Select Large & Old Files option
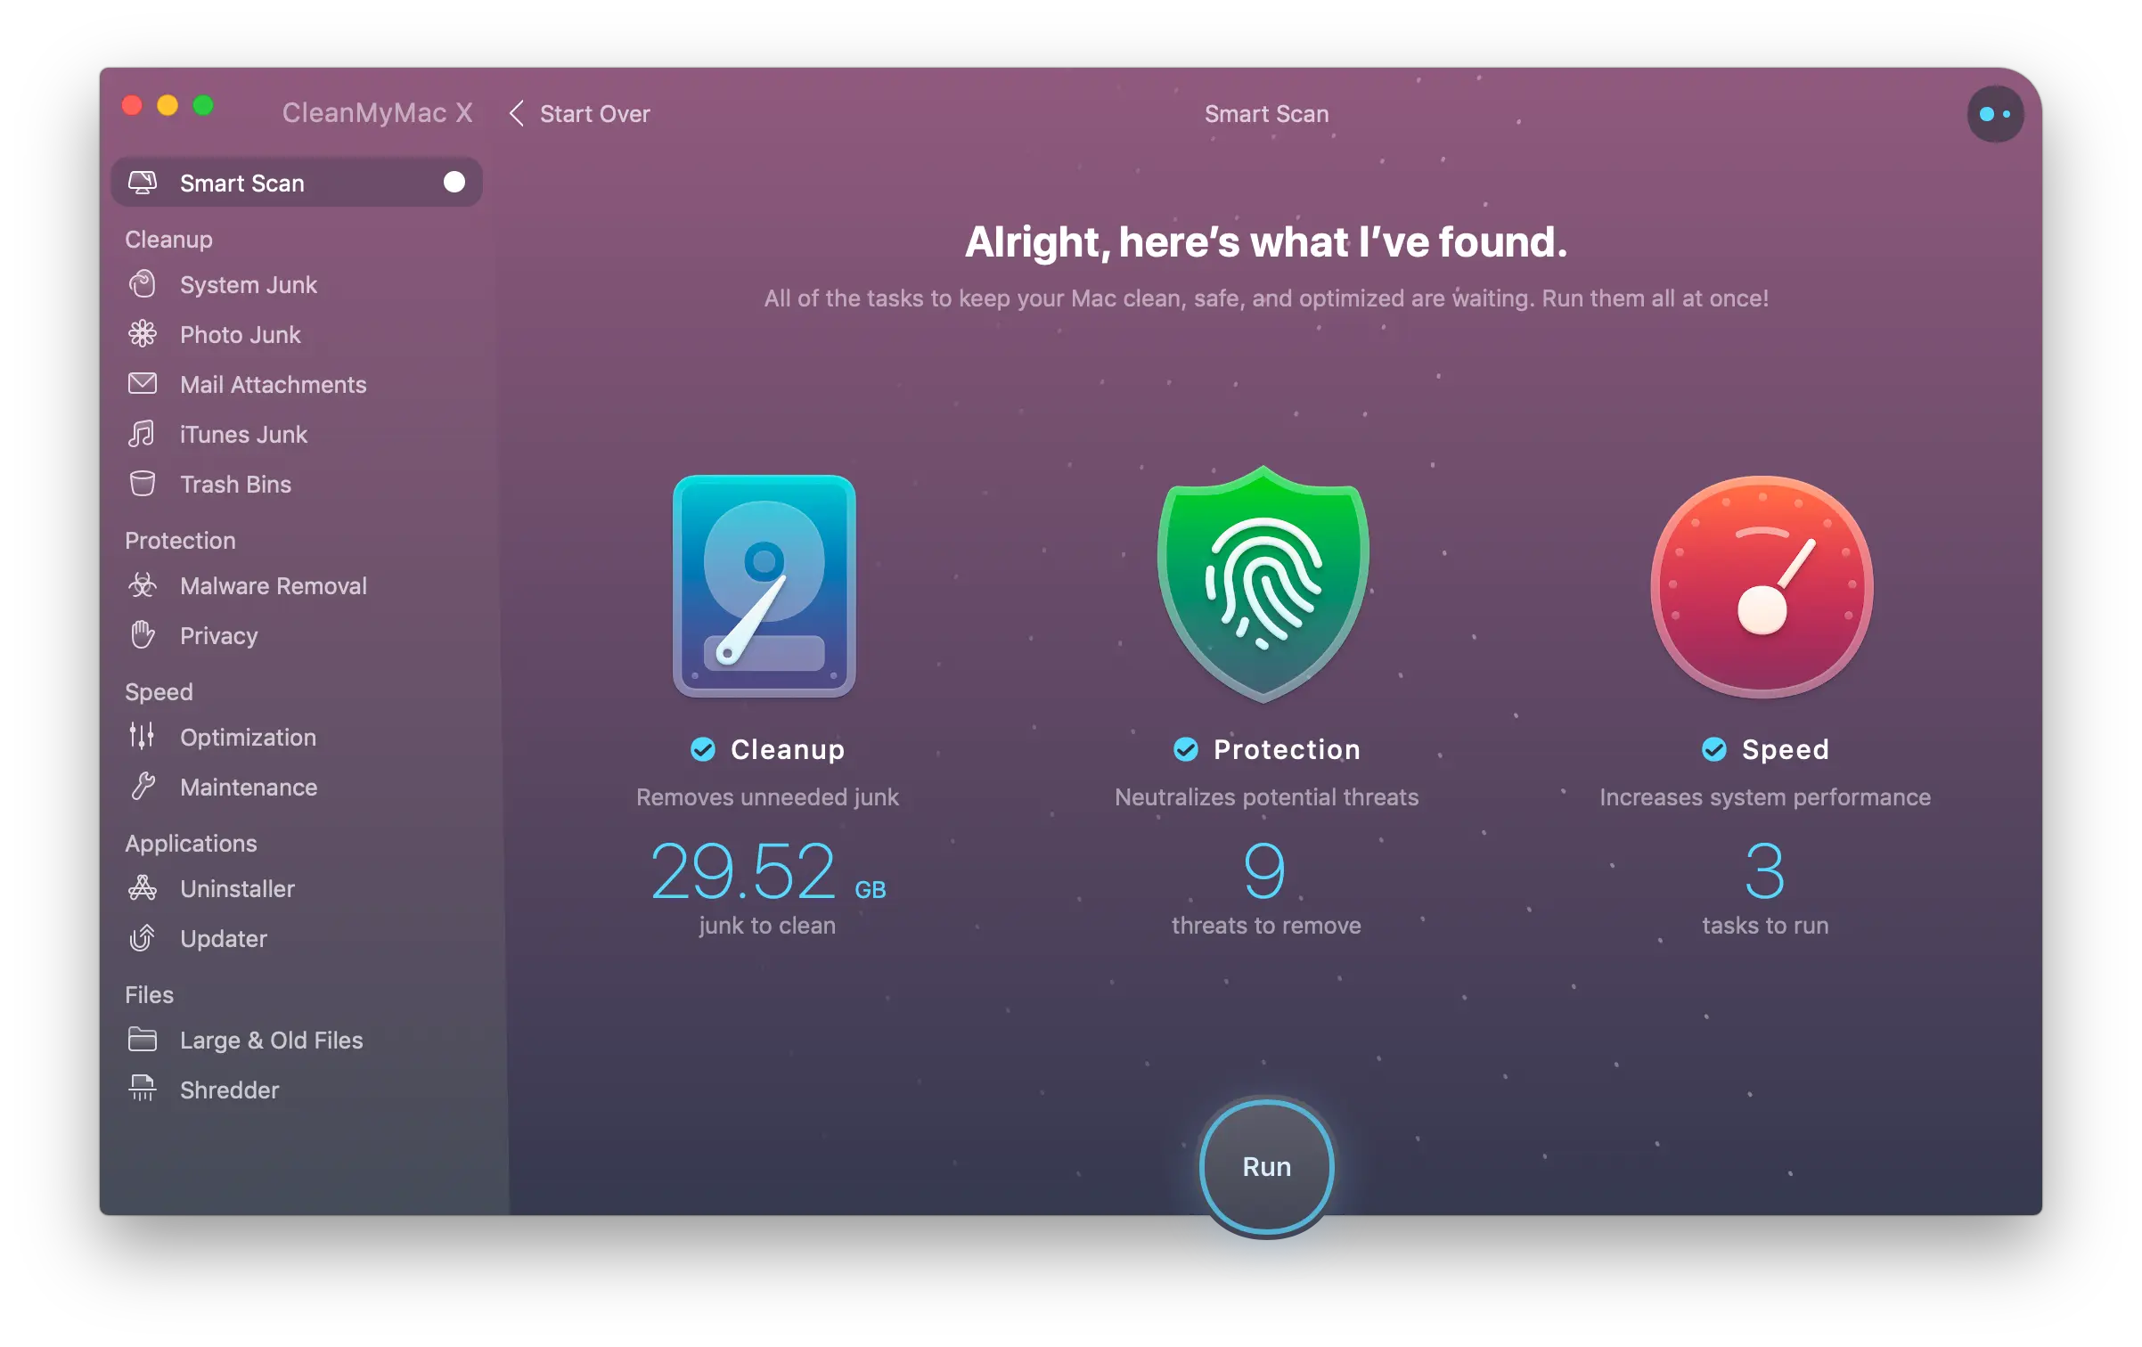The height and width of the screenshot is (1347, 2142). pos(270,1038)
